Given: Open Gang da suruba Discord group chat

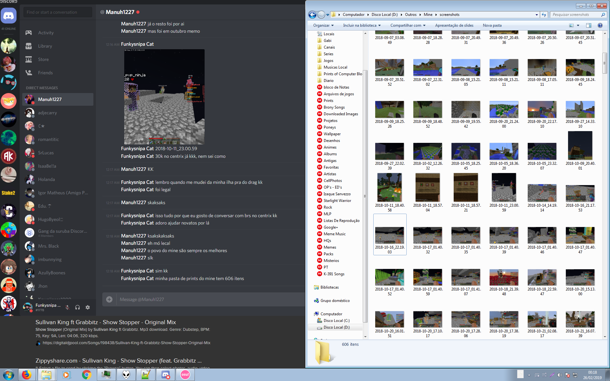Looking at the screenshot, I should 58,233.
